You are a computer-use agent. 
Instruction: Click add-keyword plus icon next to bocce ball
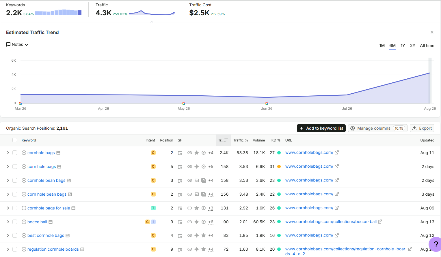click(24, 222)
